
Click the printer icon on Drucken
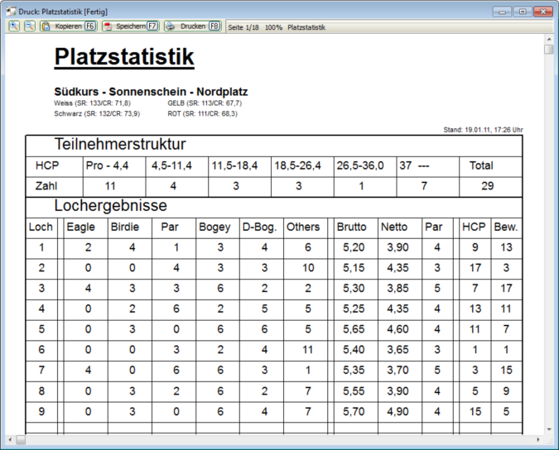(170, 26)
